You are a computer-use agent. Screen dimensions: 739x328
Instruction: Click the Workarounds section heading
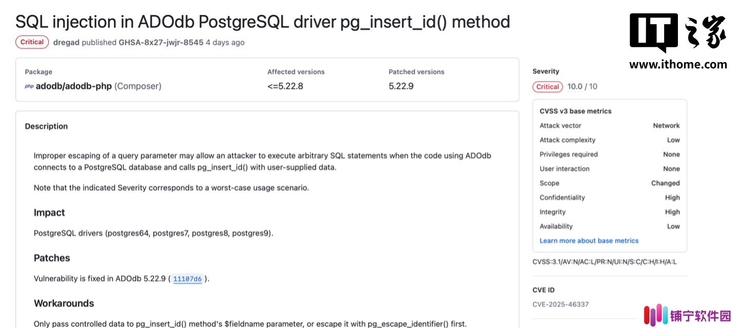pos(64,303)
